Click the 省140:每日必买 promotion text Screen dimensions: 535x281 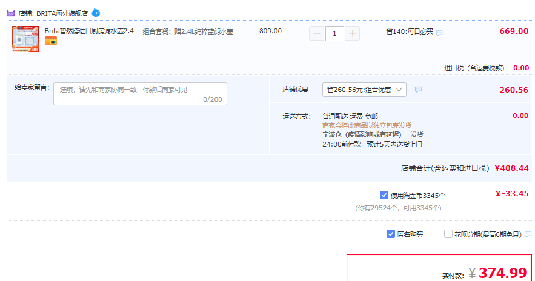[410, 31]
